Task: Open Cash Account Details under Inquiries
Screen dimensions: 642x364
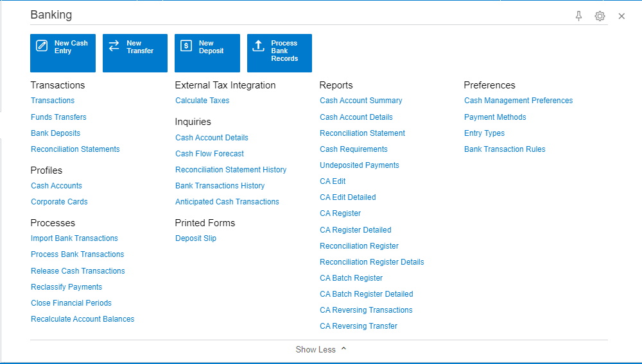Action: point(212,138)
